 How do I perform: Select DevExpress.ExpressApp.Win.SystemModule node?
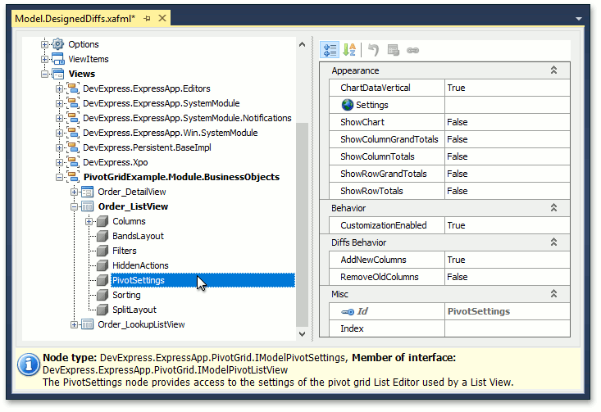pyautogui.click(x=171, y=133)
